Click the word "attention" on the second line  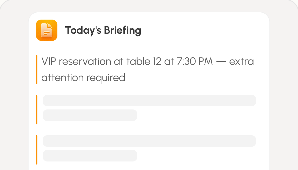tap(63, 78)
